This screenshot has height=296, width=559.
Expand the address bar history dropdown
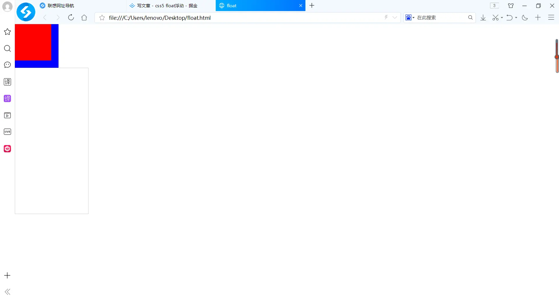[395, 17]
